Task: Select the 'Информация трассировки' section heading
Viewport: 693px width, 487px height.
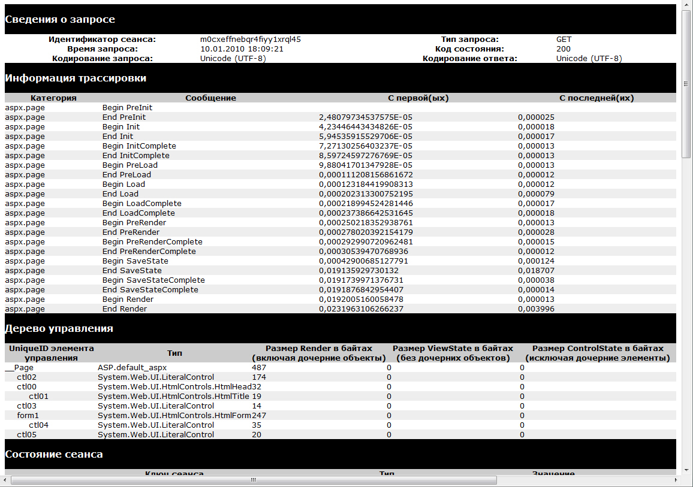Action: coord(76,78)
